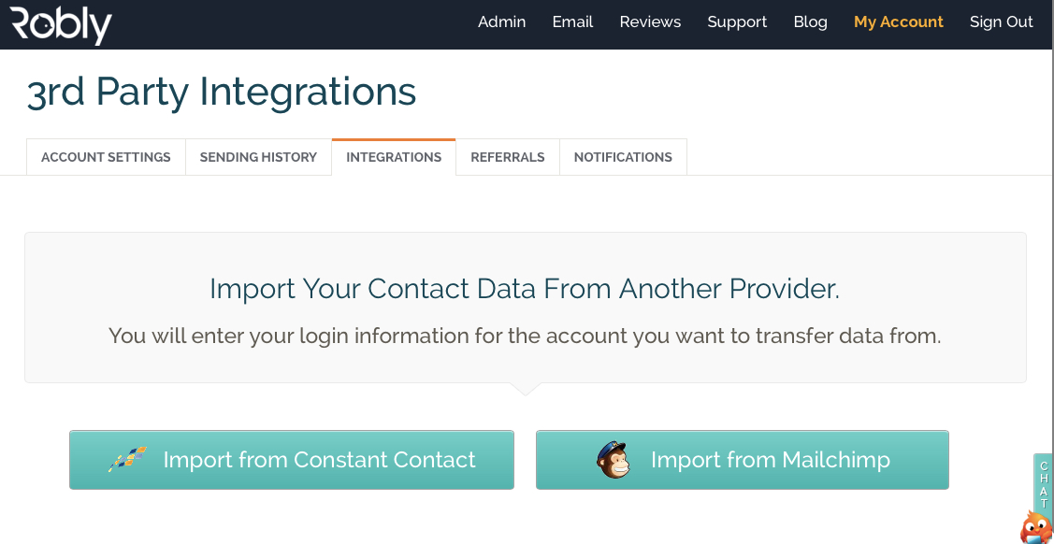Click Import from Mailchimp
Viewport: 1054px width, 544px height.
[x=742, y=459]
